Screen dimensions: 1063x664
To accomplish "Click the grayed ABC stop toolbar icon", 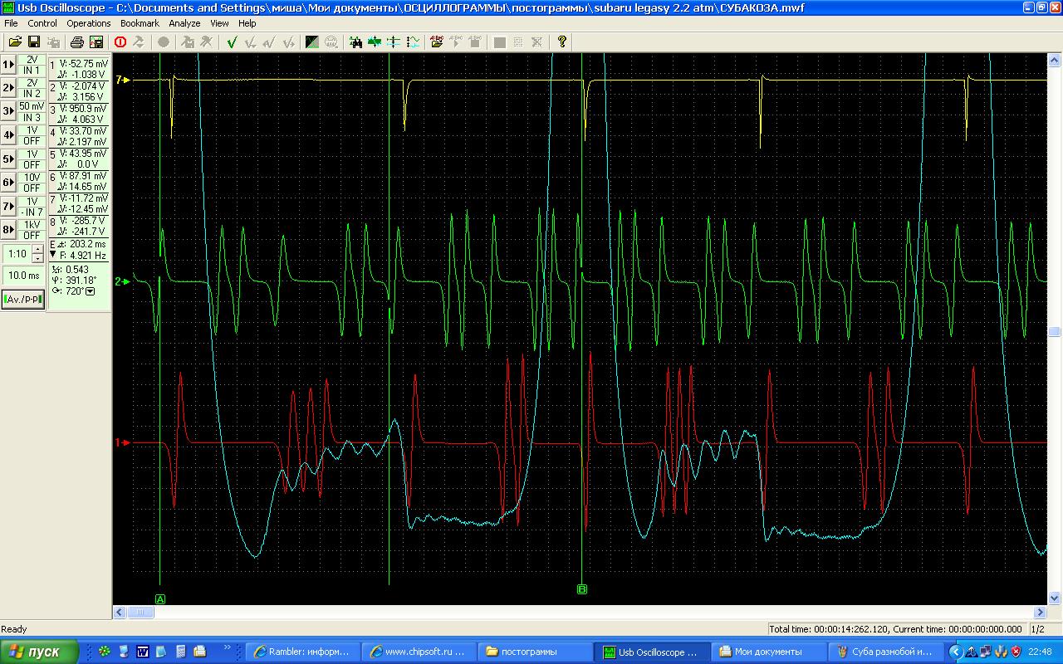I will click(475, 41).
